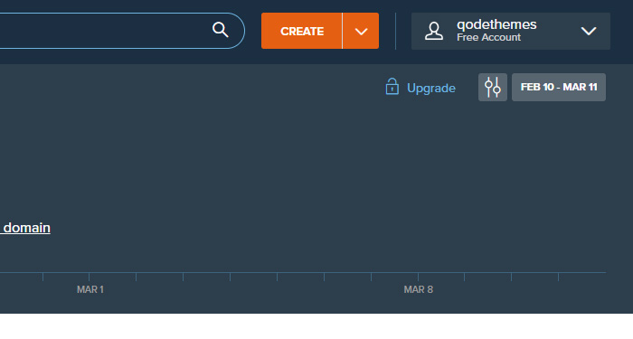The width and height of the screenshot is (633, 339).
Task: Click the MAR 8 axis label
Action: (418, 290)
